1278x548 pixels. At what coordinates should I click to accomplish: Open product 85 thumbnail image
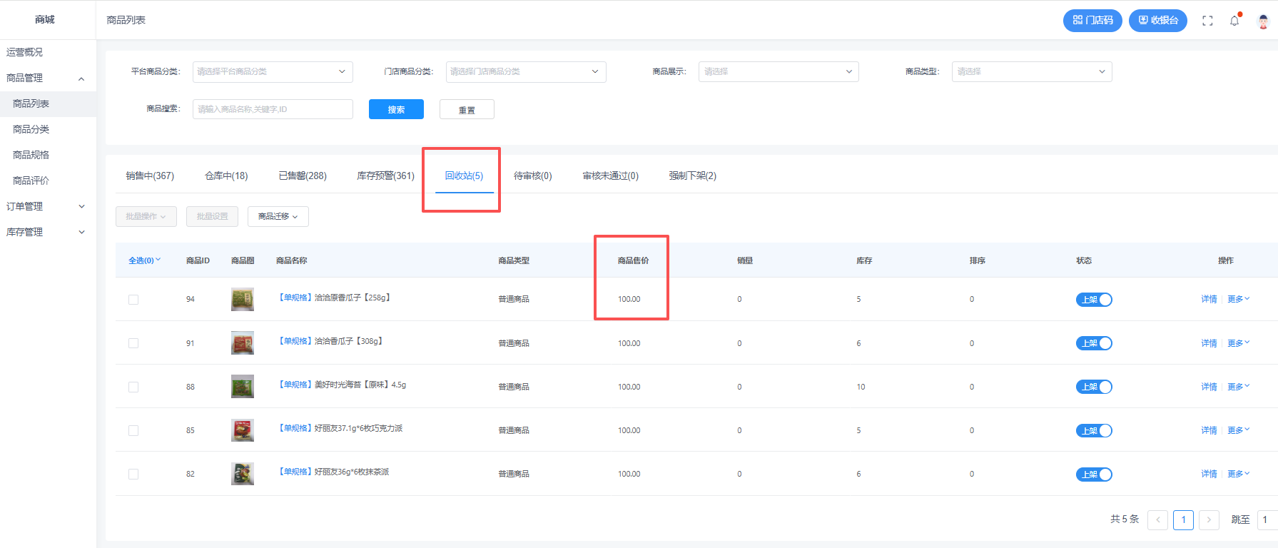point(243,430)
